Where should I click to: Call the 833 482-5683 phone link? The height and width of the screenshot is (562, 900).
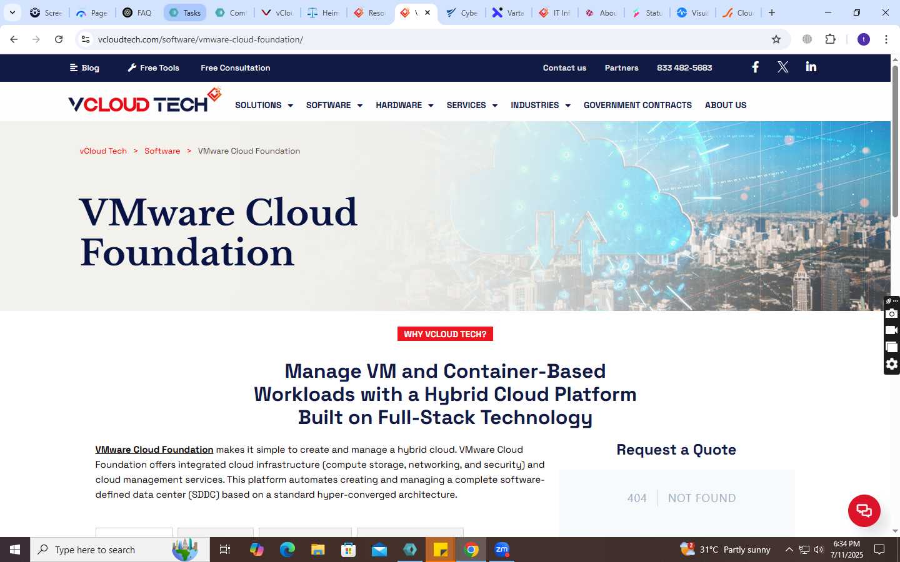(684, 67)
